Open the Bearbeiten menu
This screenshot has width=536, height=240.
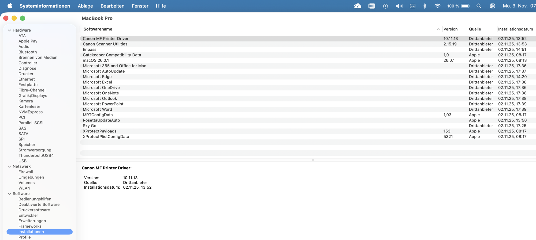tap(113, 6)
